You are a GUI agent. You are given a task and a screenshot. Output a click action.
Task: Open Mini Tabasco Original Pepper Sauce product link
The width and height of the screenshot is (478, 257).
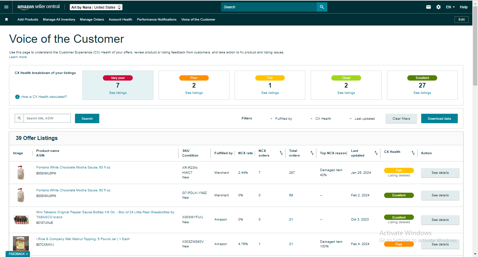click(x=105, y=215)
